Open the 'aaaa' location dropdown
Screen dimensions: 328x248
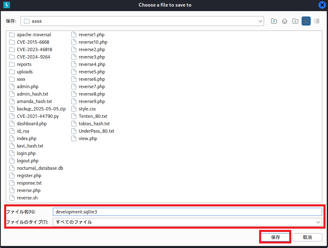[260, 21]
